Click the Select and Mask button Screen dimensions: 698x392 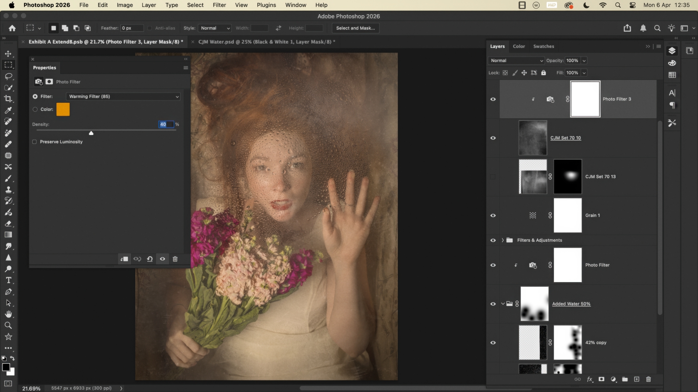click(x=355, y=28)
